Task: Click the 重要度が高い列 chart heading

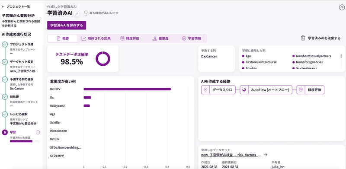Action: (x=63, y=82)
